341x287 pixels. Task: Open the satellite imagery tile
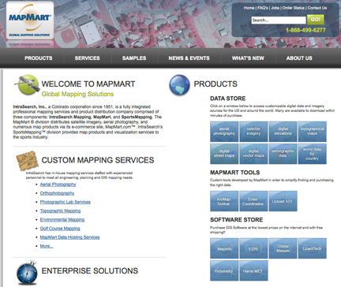[x=253, y=132]
